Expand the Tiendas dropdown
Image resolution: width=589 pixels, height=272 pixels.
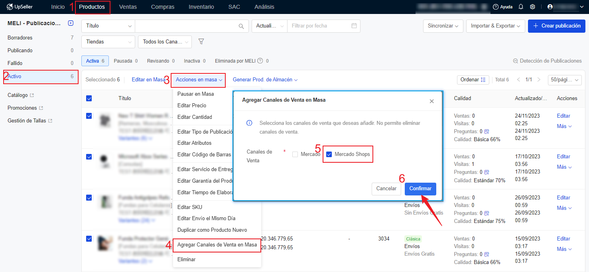tap(108, 42)
